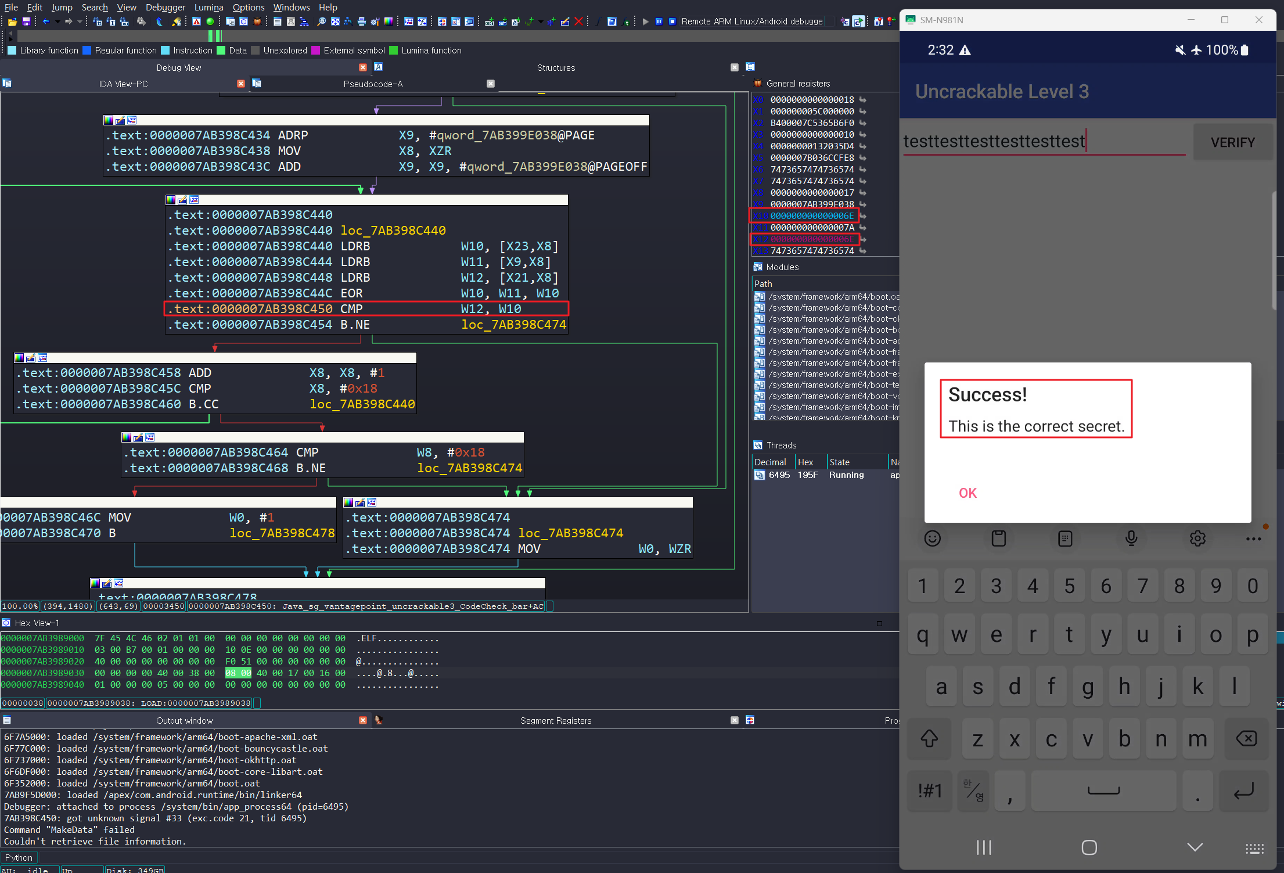
Task: Select thread 6495 row in Threads
Action: [x=825, y=475]
